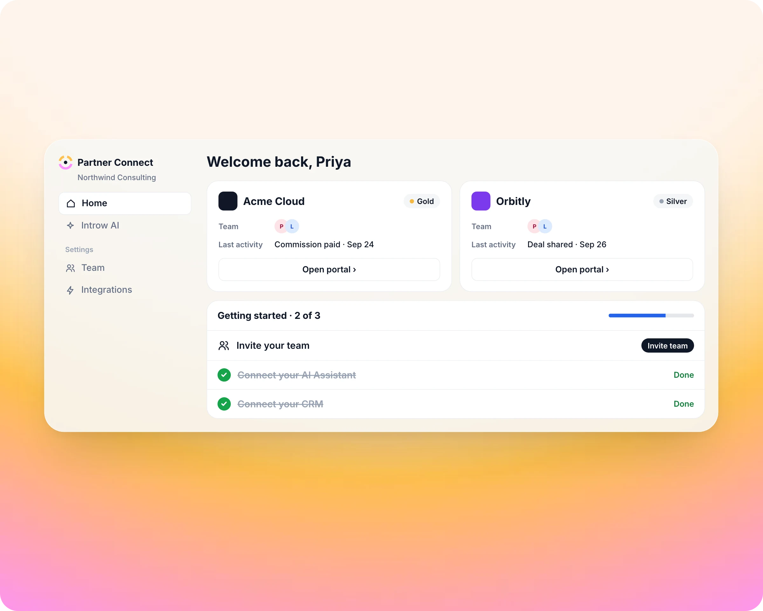Viewport: 763px width, 611px height.
Task: Open the Home sidebar item
Action: [125, 203]
